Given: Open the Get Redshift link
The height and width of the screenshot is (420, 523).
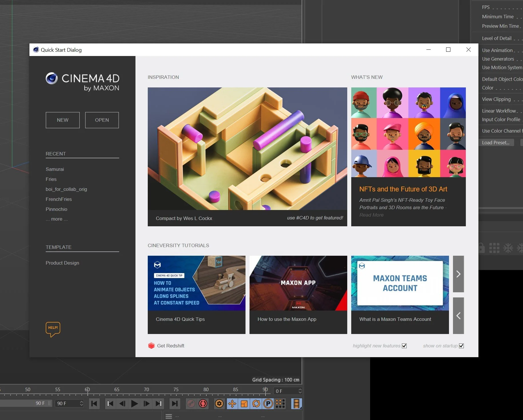Looking at the screenshot, I should (171, 346).
